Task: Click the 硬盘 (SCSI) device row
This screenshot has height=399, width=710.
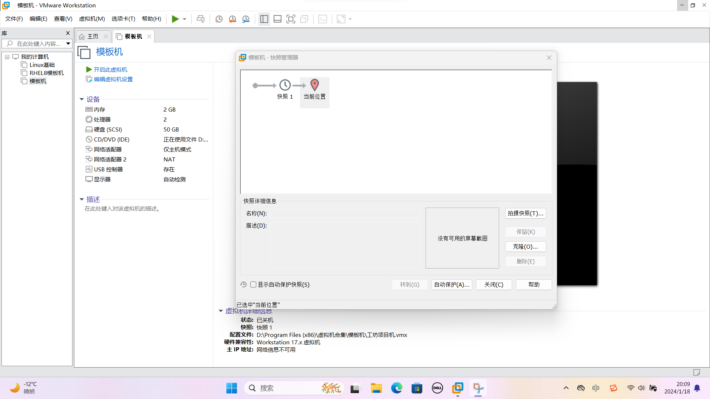Action: click(147, 130)
